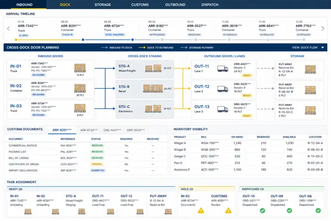This screenshot has width=331, height=221.
Task: Click the READY badge on OUT-12
Action: point(247,96)
